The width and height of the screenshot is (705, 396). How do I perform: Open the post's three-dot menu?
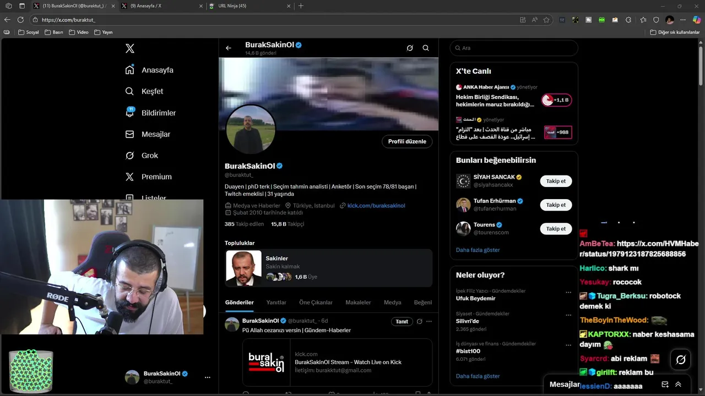click(429, 321)
